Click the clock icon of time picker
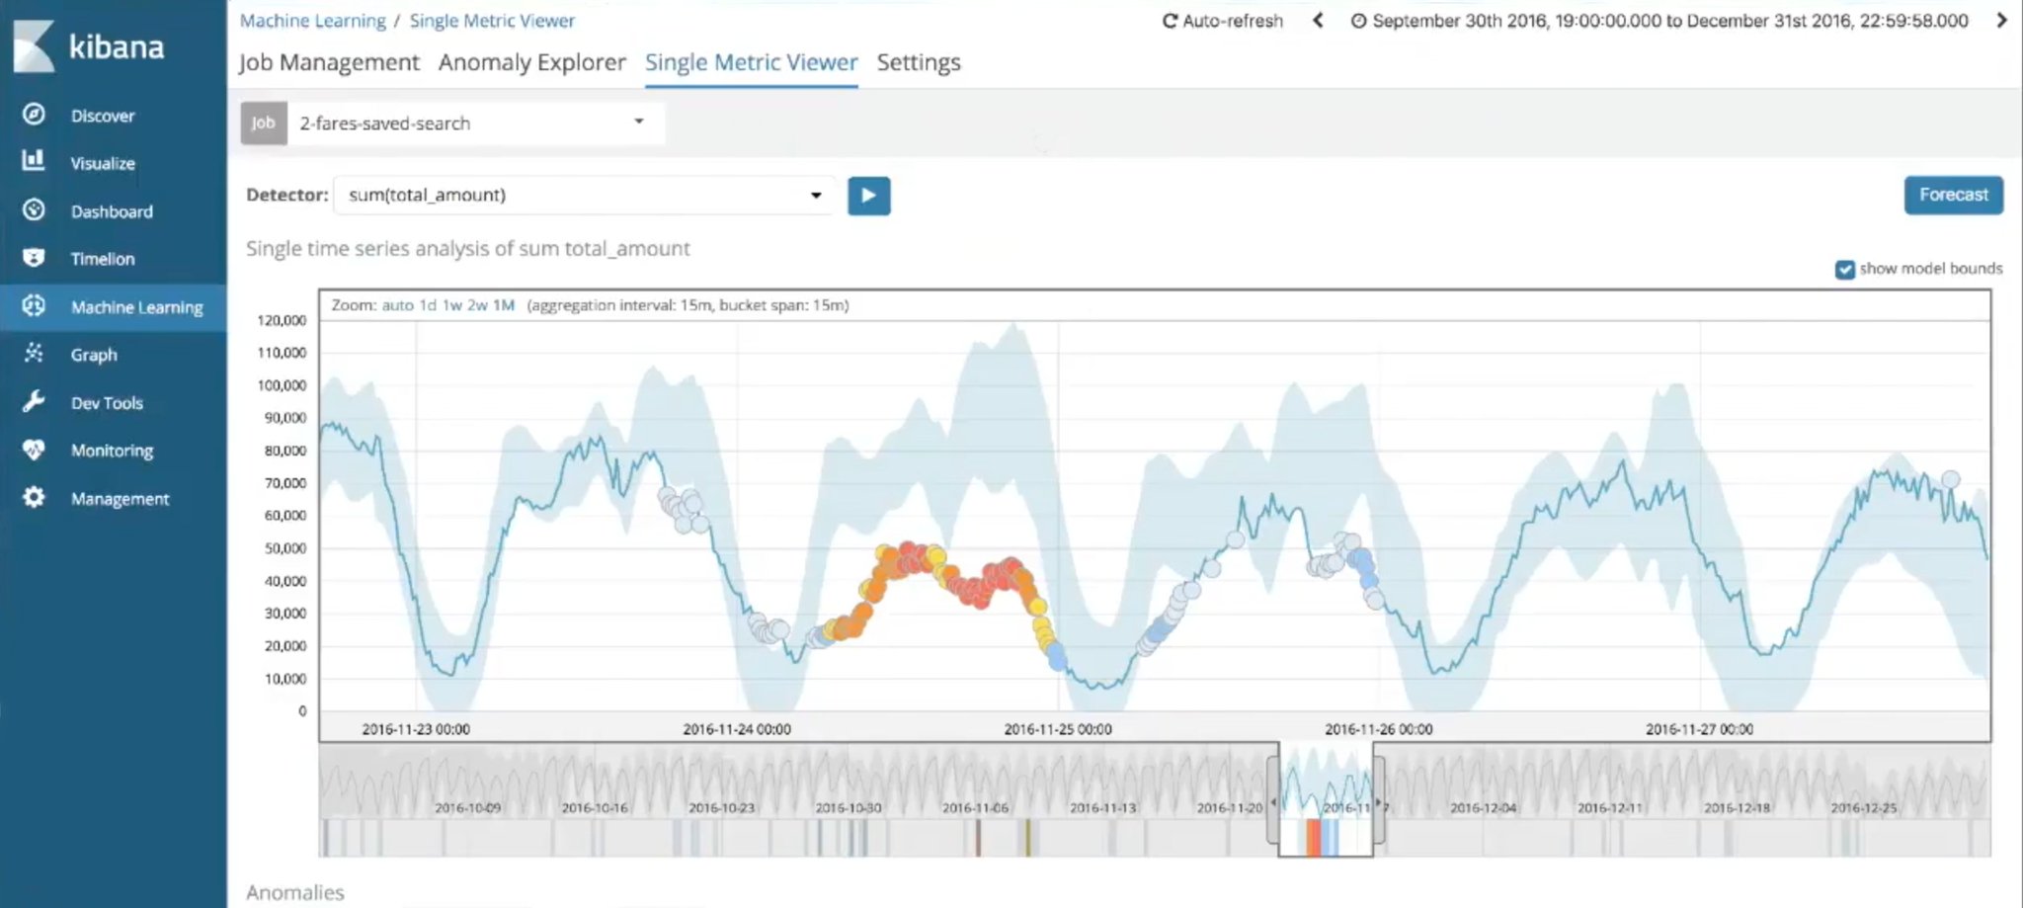The height and width of the screenshot is (908, 2023). 1358,21
